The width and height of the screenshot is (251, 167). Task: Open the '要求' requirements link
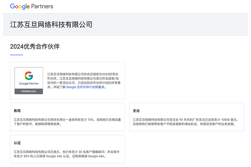pos(101,87)
